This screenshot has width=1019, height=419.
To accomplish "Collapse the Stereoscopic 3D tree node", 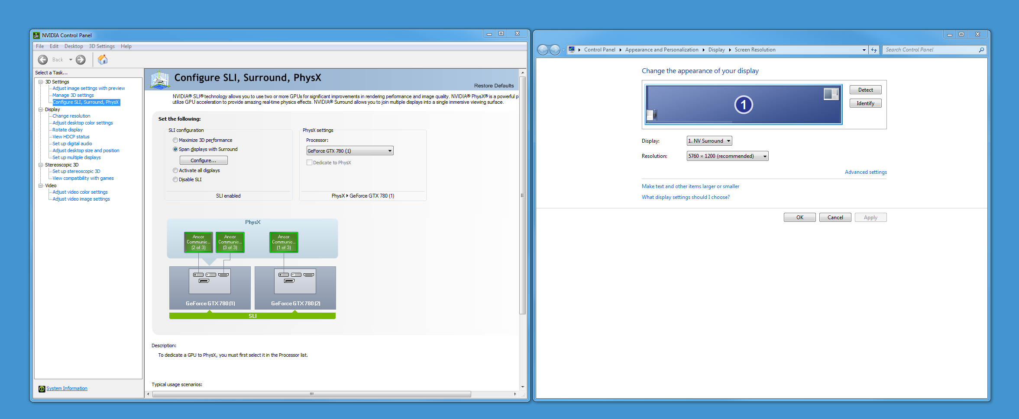I will tap(41, 165).
